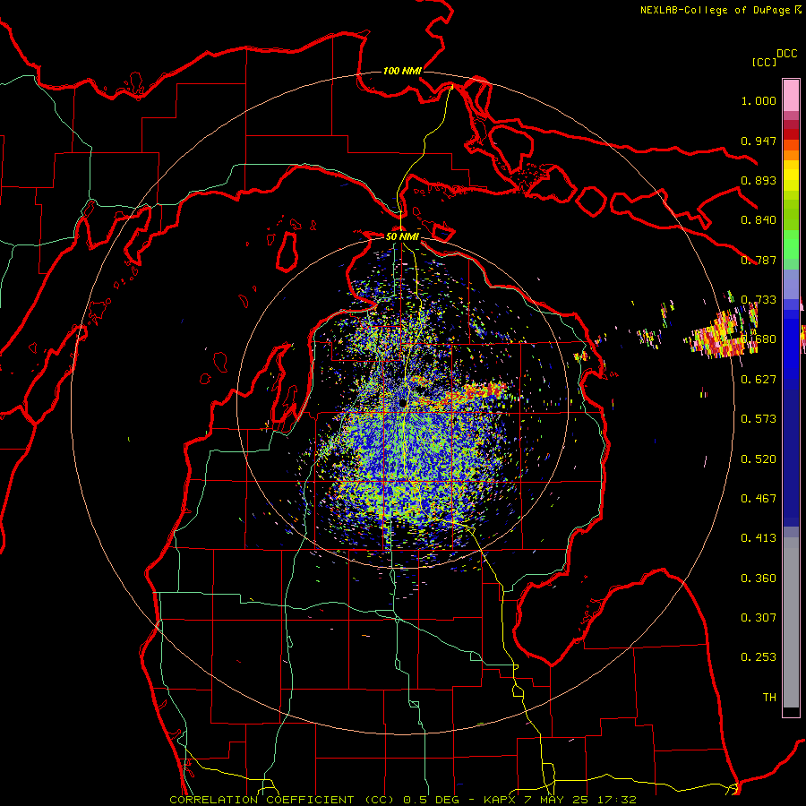Select the [CC] legend unit label
This screenshot has height=806, width=806.
tap(764, 62)
